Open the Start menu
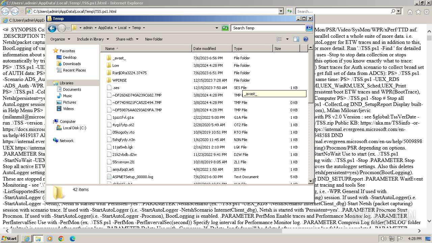The image size is (432, 243). click(x=9, y=238)
